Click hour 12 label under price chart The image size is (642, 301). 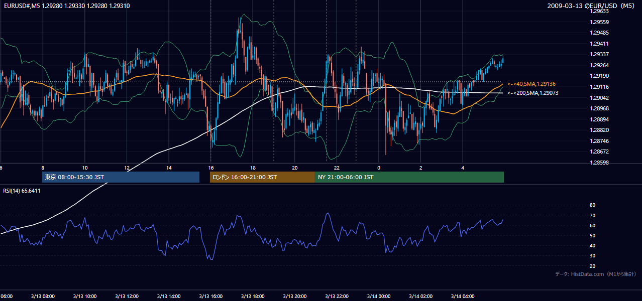coord(127,168)
